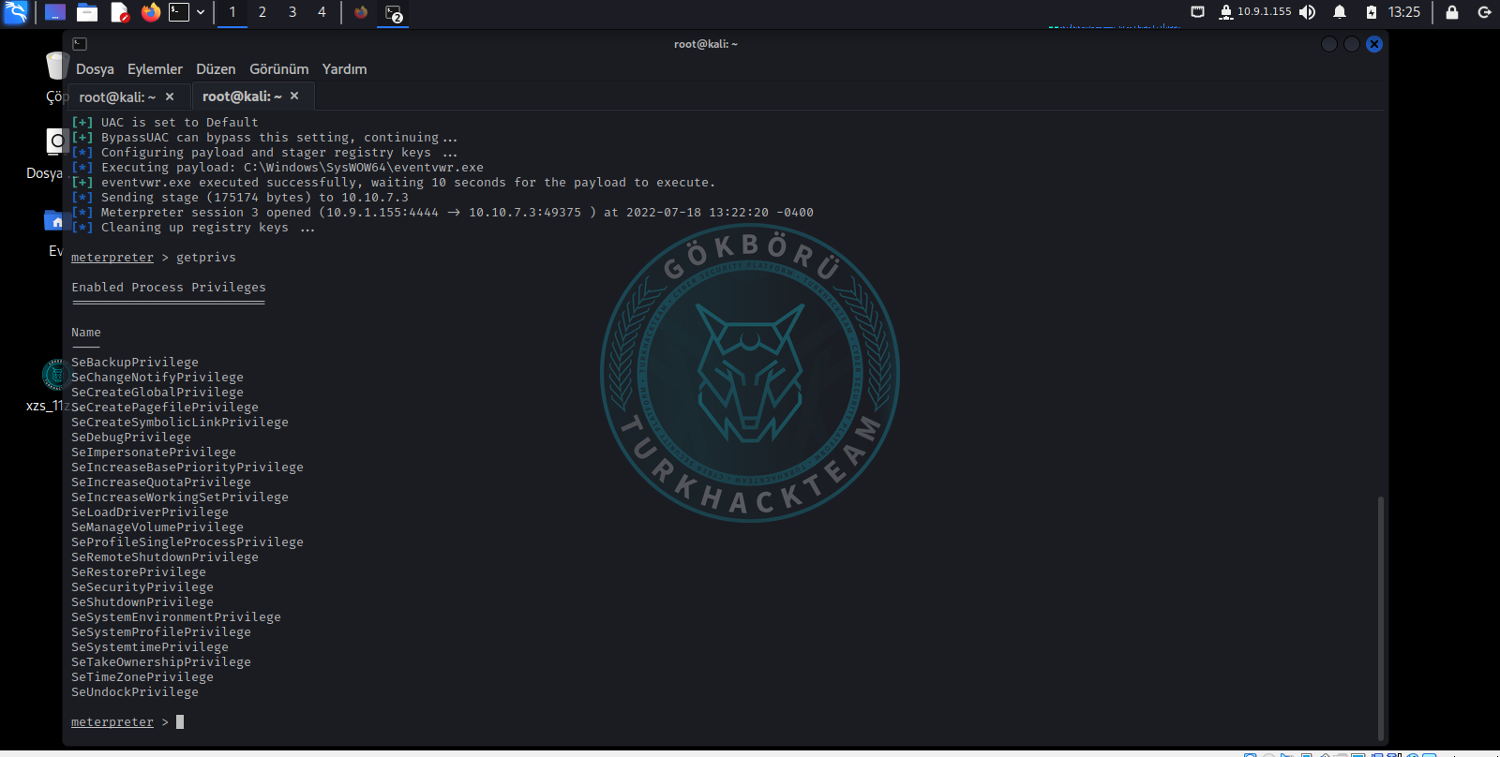Select the Firefox window in the taskbar
Viewport: 1500px width, 757px height.
(x=361, y=12)
